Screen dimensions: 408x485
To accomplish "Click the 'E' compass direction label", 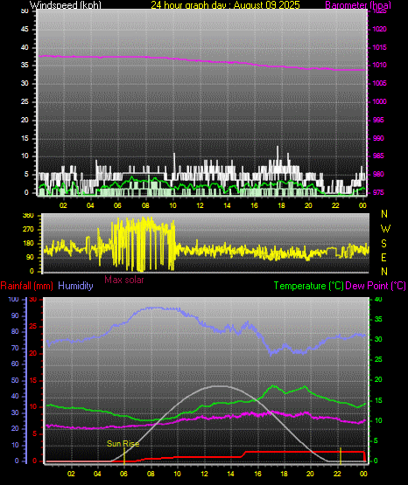I will click(x=383, y=257).
